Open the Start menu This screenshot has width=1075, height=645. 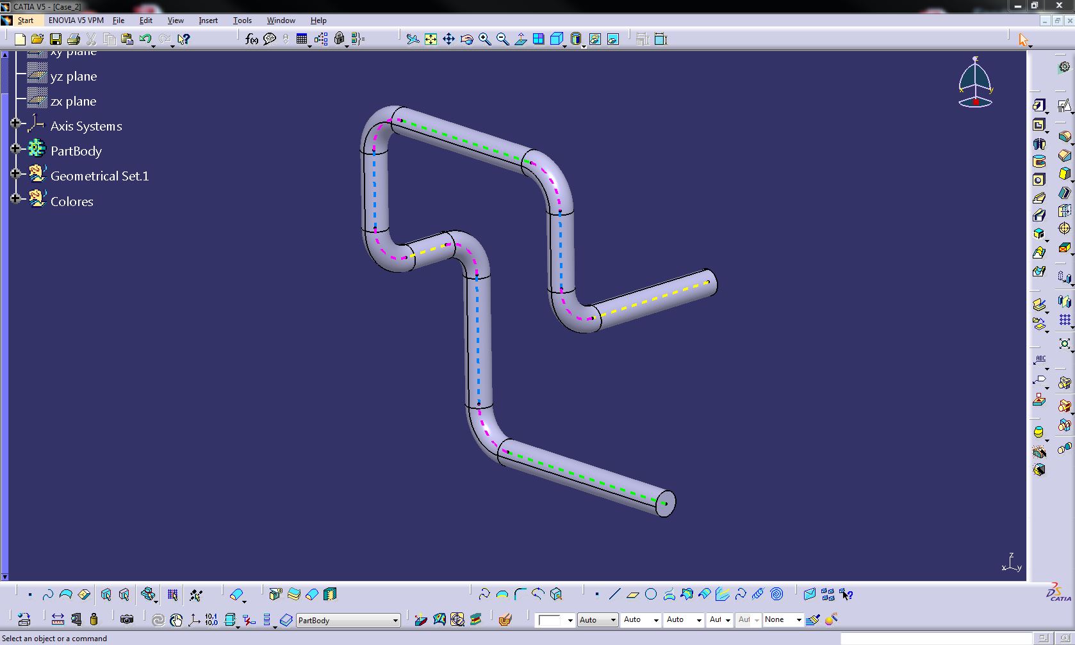click(x=25, y=20)
